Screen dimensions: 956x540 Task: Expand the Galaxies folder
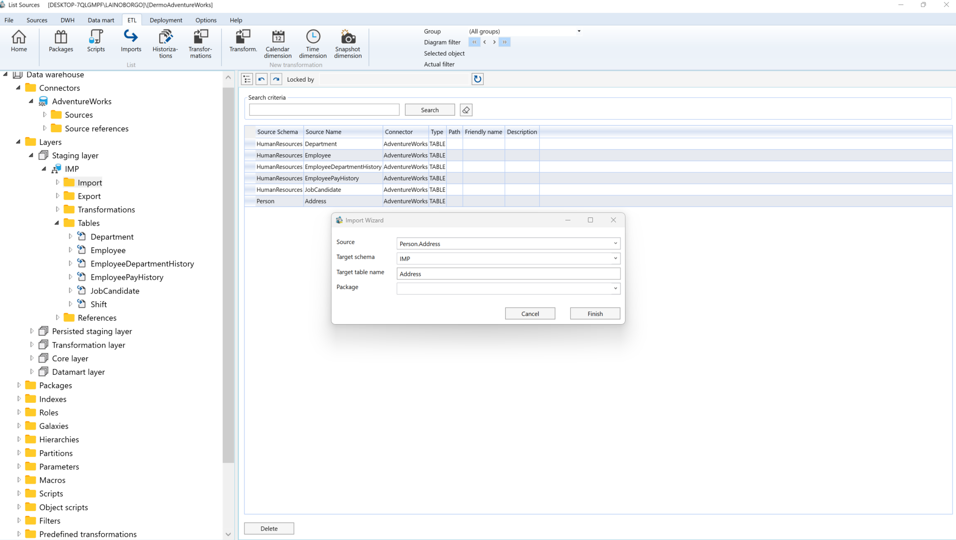[19, 426]
